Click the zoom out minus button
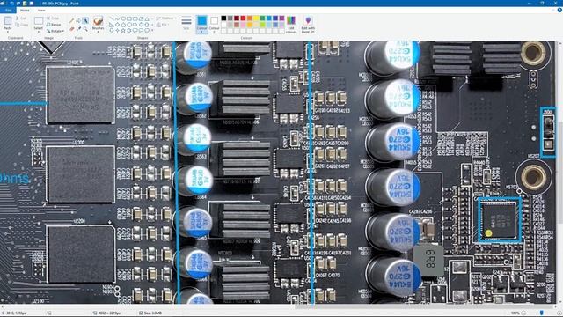The height and width of the screenshot is (317, 563). point(523,313)
